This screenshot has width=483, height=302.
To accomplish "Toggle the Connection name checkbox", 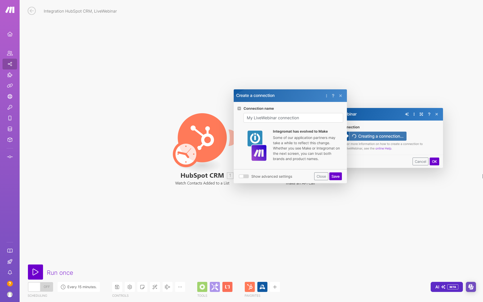I will point(239,108).
